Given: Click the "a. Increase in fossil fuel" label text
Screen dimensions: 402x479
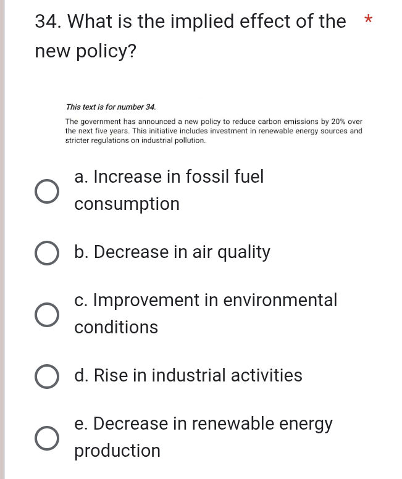Looking at the screenshot, I should click(x=169, y=177).
